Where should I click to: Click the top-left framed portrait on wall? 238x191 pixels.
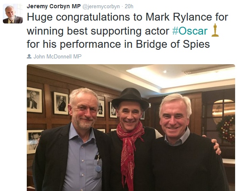pyautogui.click(x=35, y=100)
